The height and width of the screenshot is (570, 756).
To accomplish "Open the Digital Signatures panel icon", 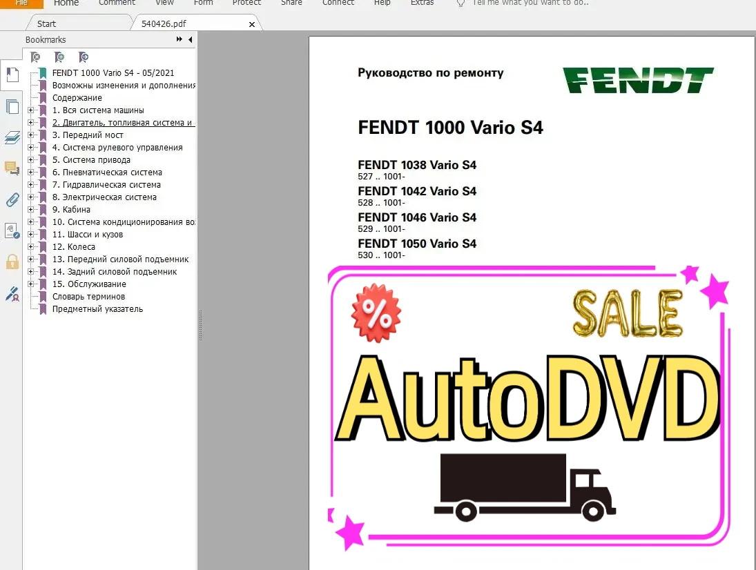I will pyautogui.click(x=12, y=230).
